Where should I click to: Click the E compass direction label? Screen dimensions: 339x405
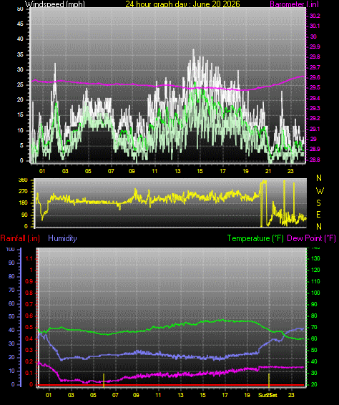319,215
